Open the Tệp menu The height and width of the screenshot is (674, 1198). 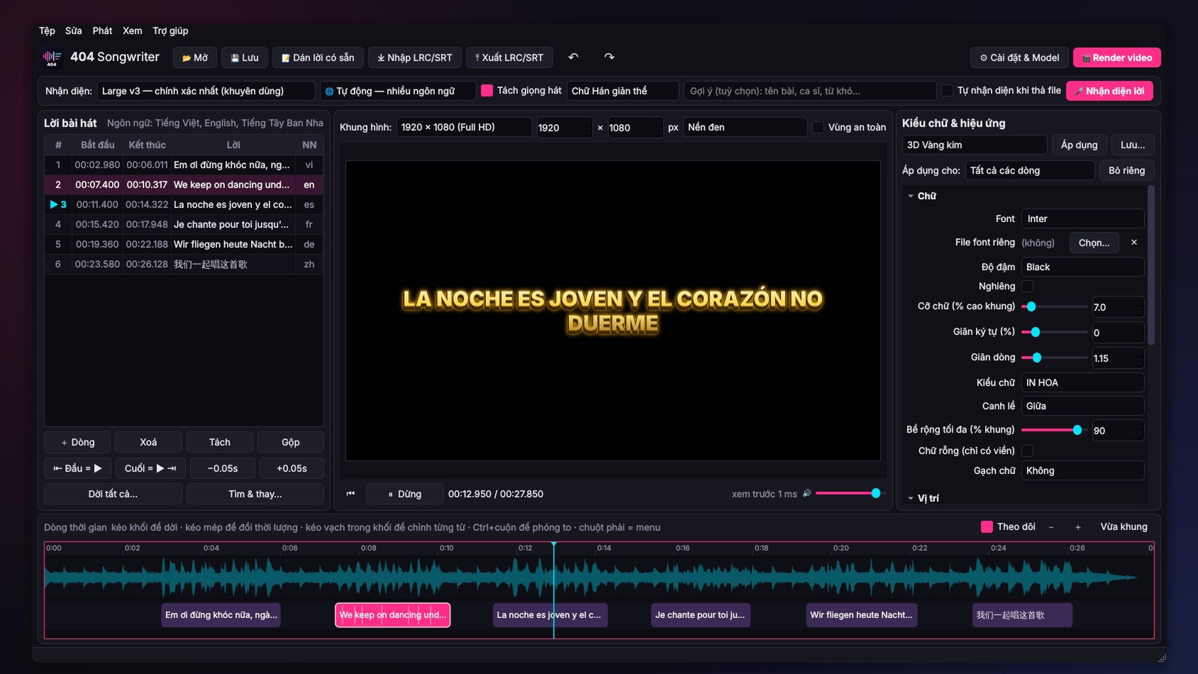pyautogui.click(x=47, y=31)
